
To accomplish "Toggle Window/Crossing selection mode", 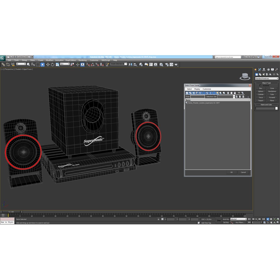I will pos(43,65).
